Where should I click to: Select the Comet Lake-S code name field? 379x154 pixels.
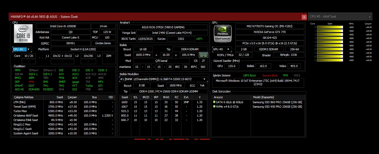pos(70,37)
